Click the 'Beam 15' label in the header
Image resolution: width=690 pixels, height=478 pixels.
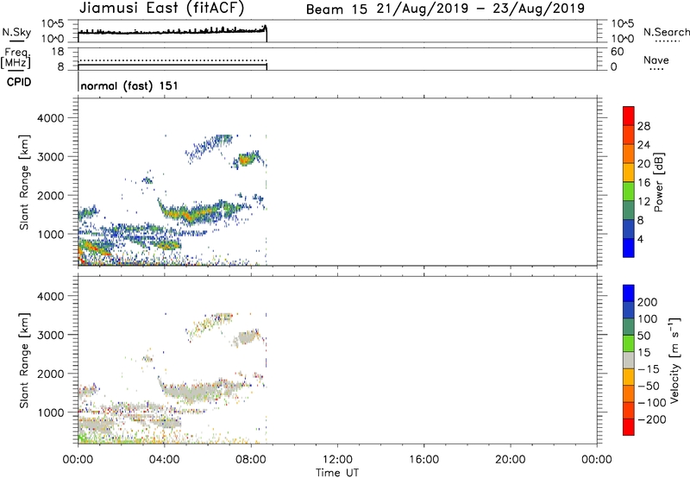click(x=336, y=9)
